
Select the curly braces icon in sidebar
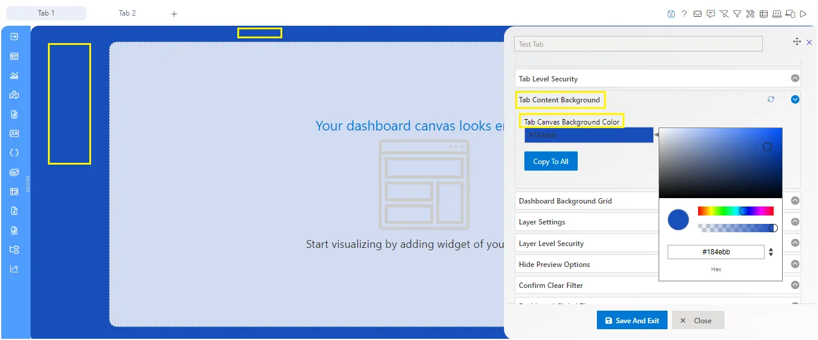pos(14,153)
